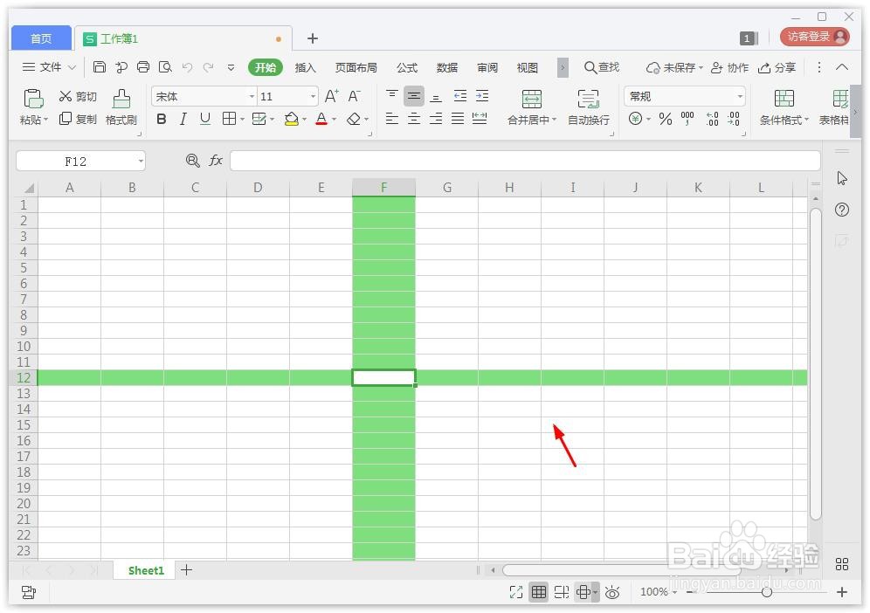
Task: Click the magnifier icon beside fx
Action: (x=192, y=161)
